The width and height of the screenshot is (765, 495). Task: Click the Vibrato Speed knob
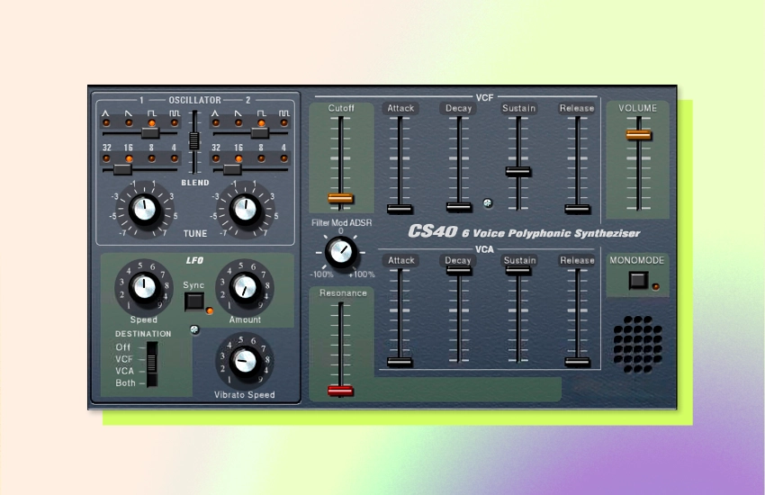tap(245, 362)
